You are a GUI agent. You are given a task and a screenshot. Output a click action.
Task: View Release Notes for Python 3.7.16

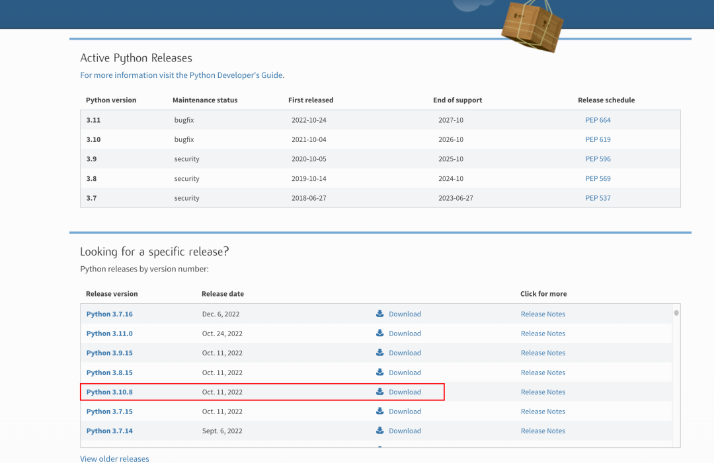543,314
